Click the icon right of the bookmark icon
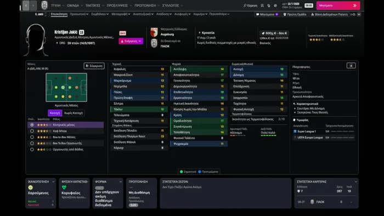This screenshot has width=384, height=216. [x=269, y=5]
